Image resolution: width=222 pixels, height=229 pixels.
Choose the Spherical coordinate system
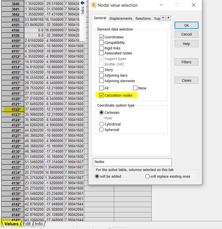(x=101, y=130)
